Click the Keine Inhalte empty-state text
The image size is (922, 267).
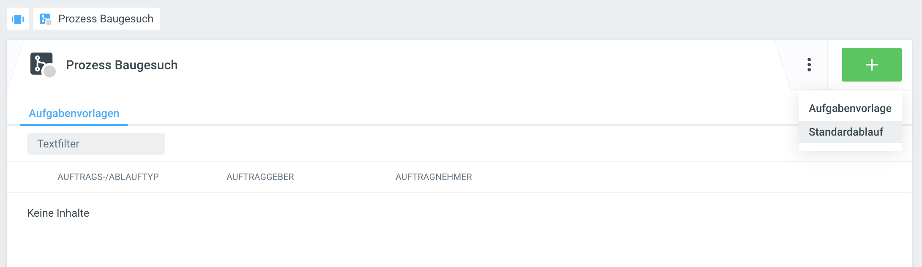[x=58, y=213]
